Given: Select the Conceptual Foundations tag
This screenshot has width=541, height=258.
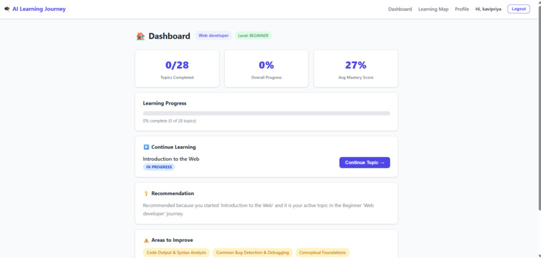Looking at the screenshot, I should point(322,253).
